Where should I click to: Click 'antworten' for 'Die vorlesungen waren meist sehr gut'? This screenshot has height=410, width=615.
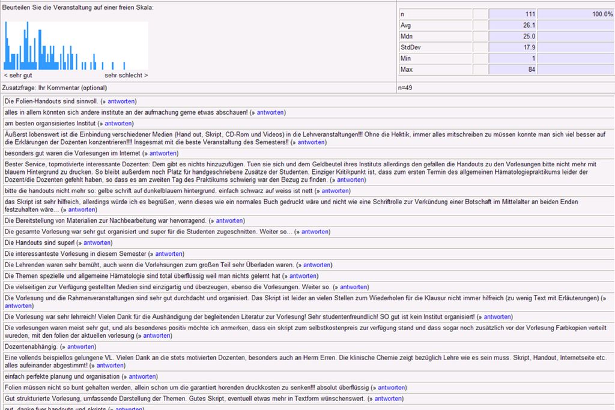pyautogui.click(x=157, y=336)
